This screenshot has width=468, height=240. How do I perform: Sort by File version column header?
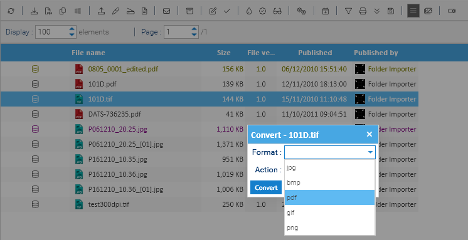[261, 53]
